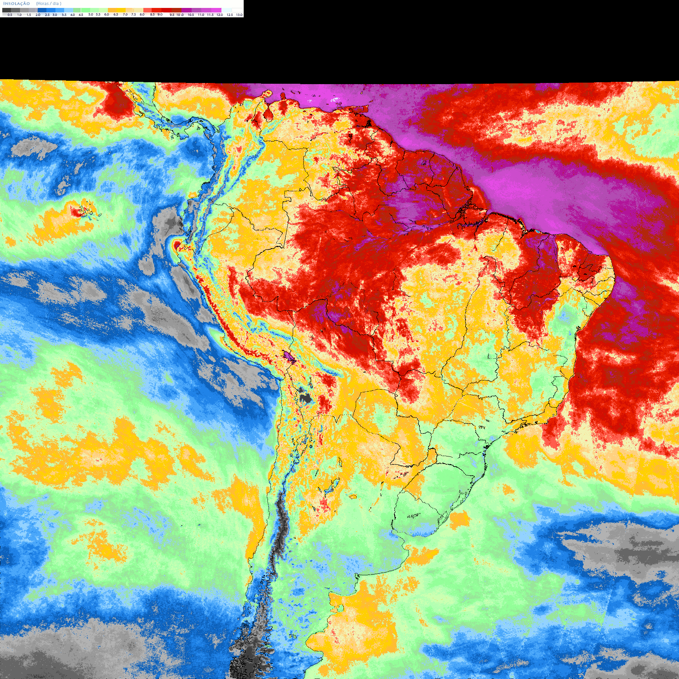Click the '9.5' legend value
This screenshot has width=679, height=679.
(172, 15)
